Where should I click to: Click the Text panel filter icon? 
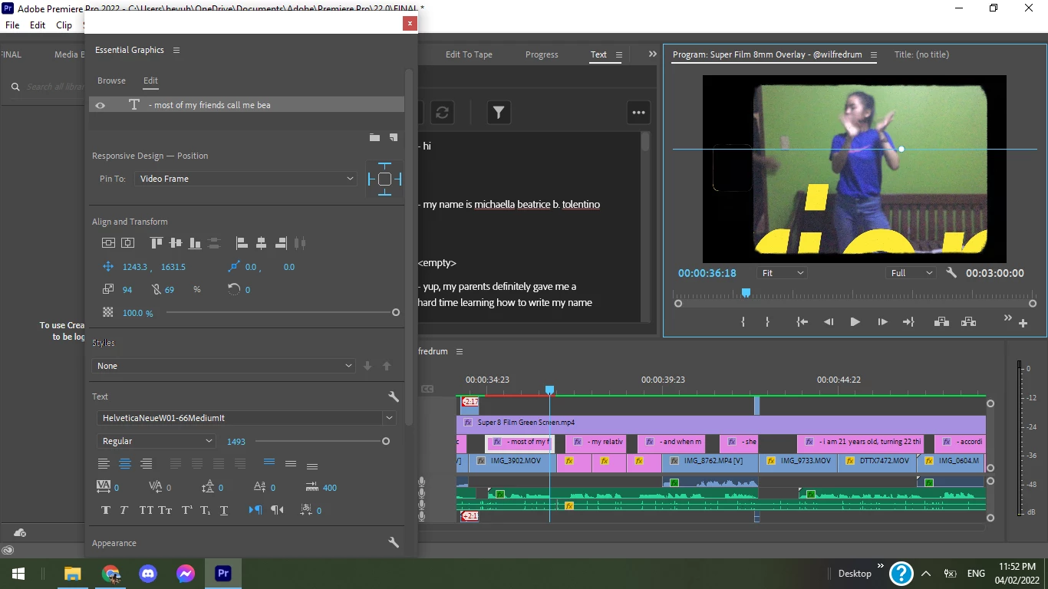pyautogui.click(x=499, y=113)
